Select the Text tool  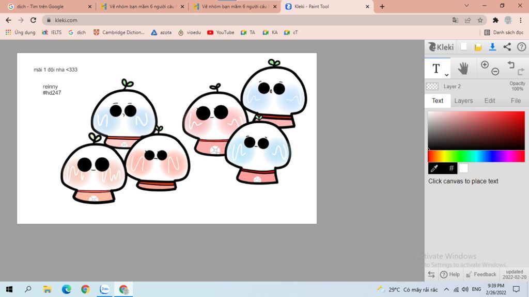click(x=437, y=69)
